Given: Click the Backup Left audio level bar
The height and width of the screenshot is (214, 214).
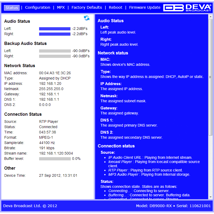Looking at the screenshot, I should pyautogui.click(x=55, y=51).
